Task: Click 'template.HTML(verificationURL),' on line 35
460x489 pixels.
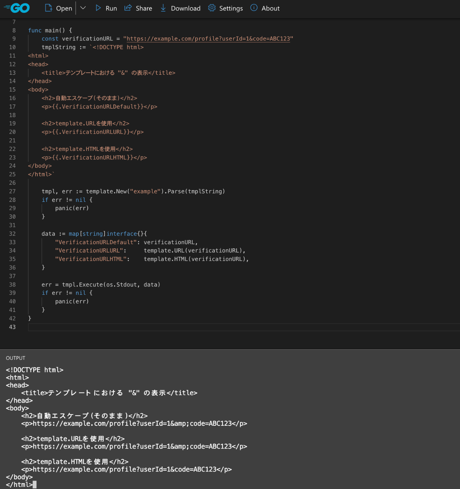Action: click(196, 259)
